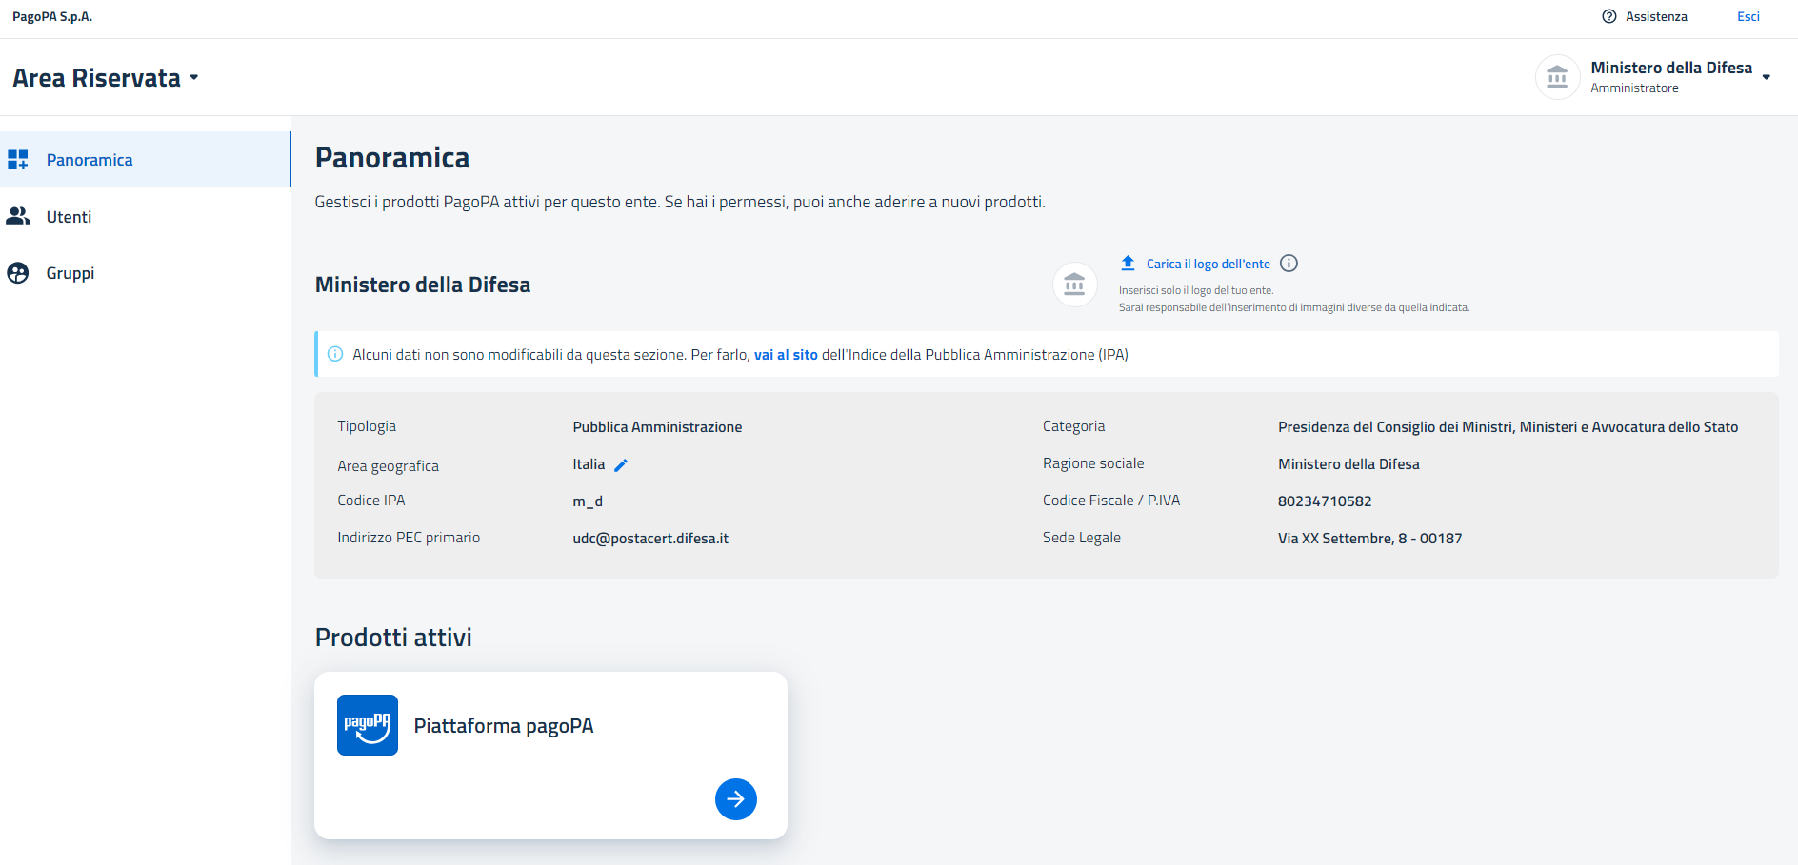The image size is (1798, 865).
Task: Click the upload arrow icon for logo
Action: [1128, 264]
